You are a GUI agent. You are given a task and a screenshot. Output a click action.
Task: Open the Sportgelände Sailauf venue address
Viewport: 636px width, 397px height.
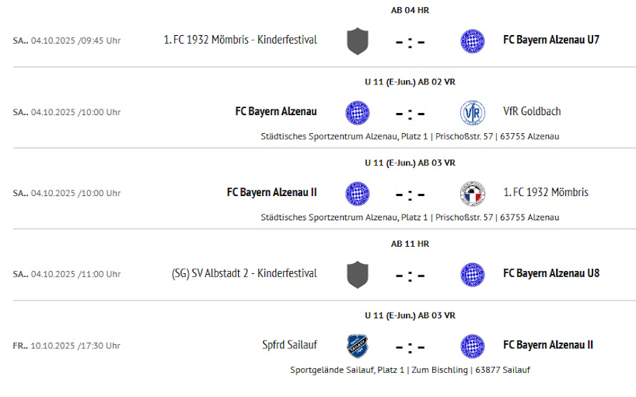click(x=410, y=371)
